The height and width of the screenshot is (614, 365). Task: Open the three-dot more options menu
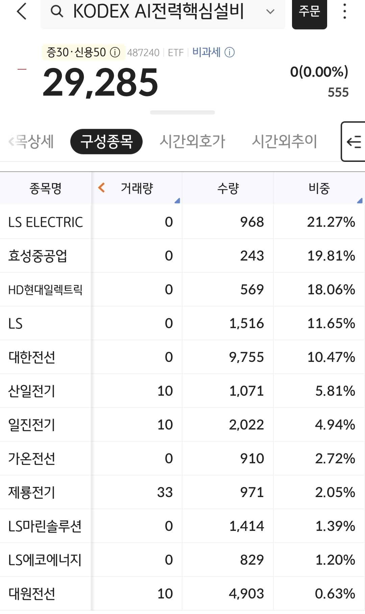coord(344,11)
